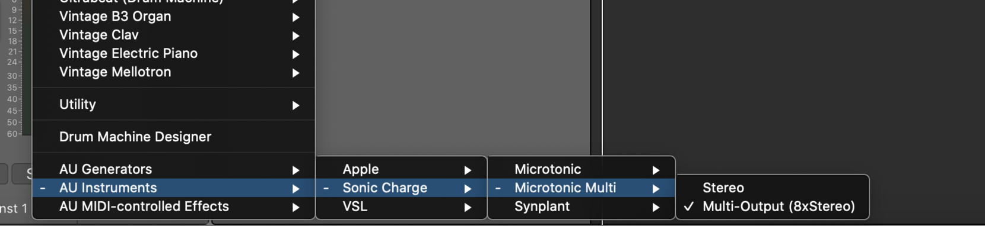The height and width of the screenshot is (226, 985).
Task: Expand Sonic Charge submenu arrow
Action: 468,188
